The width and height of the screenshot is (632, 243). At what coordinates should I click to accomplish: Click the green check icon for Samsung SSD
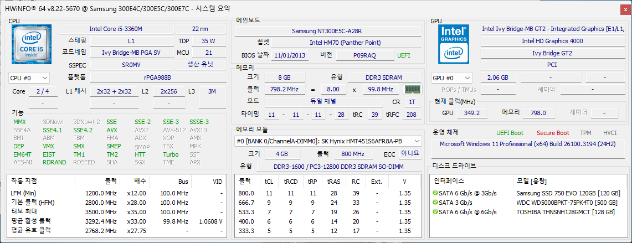pos(435,193)
